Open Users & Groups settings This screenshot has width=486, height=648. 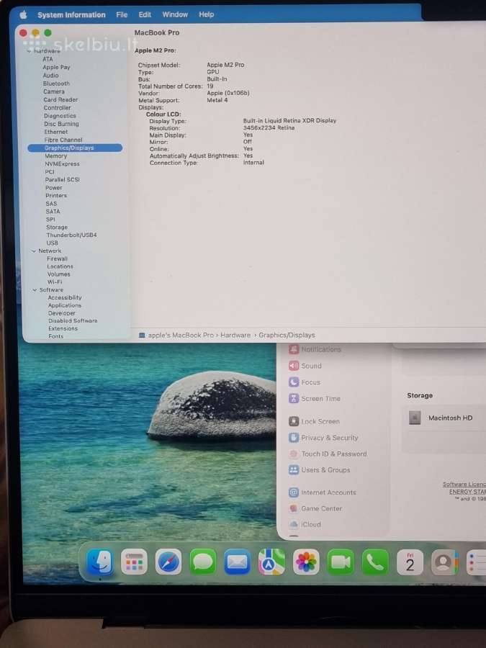320,470
